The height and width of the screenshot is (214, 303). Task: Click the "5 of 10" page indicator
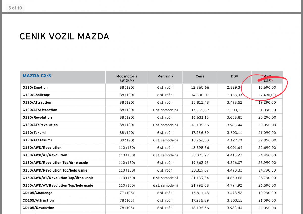[15, 8]
